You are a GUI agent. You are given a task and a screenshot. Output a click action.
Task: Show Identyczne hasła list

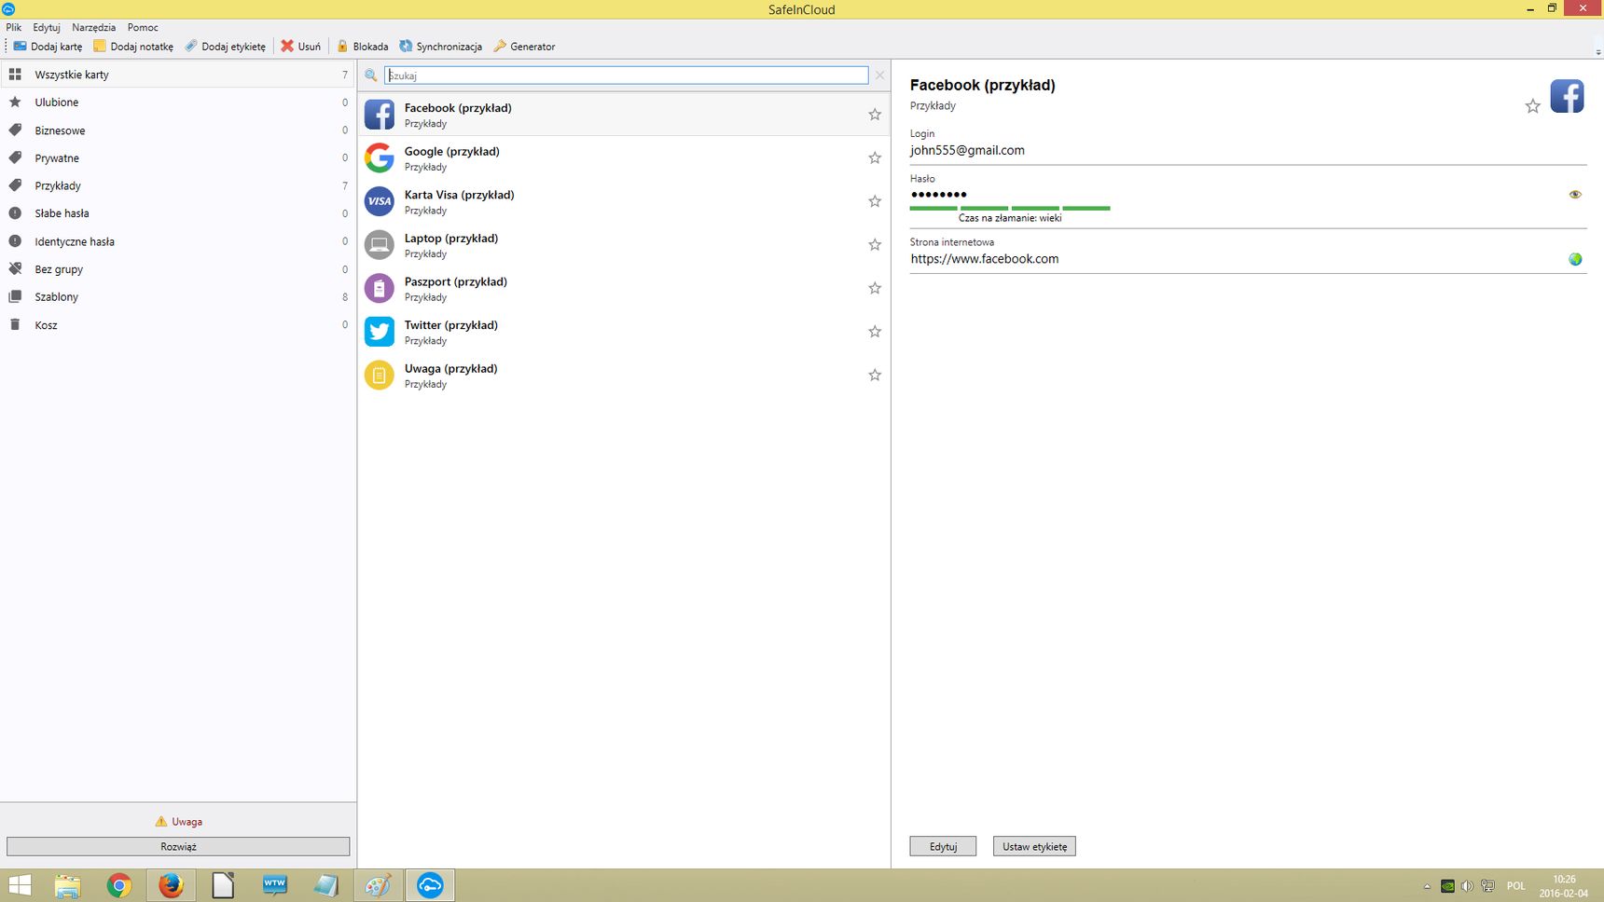click(x=178, y=241)
